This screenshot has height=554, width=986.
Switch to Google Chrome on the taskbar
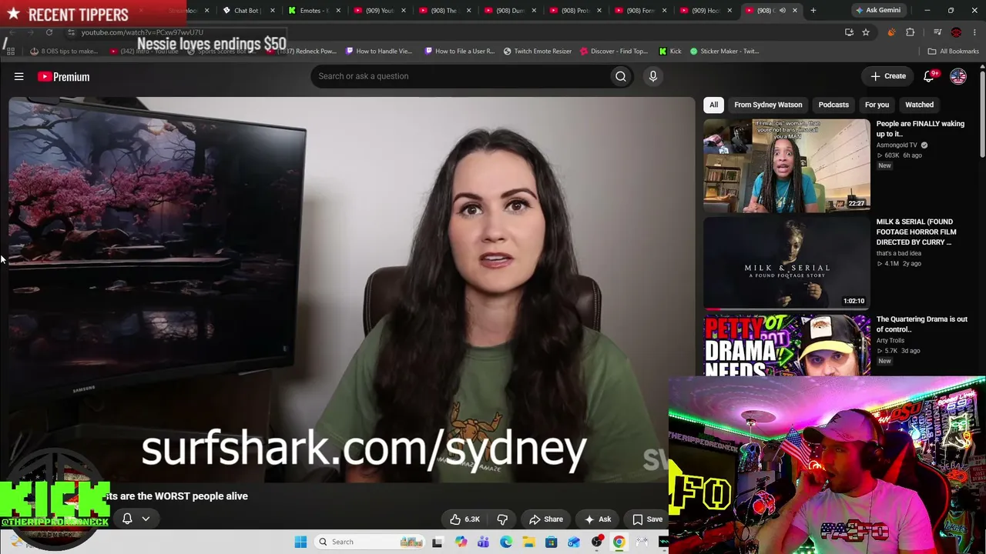coord(619,542)
